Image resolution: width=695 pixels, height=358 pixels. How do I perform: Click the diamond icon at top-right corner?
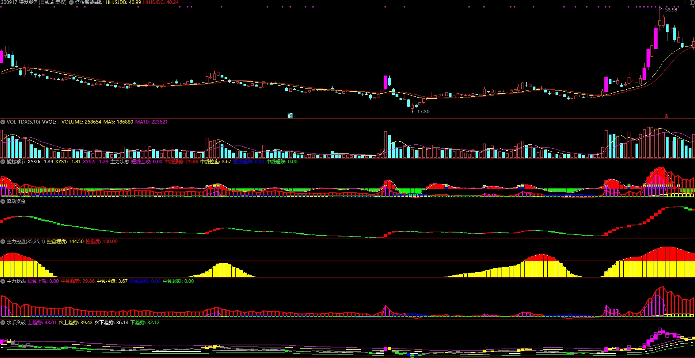coord(685,2)
